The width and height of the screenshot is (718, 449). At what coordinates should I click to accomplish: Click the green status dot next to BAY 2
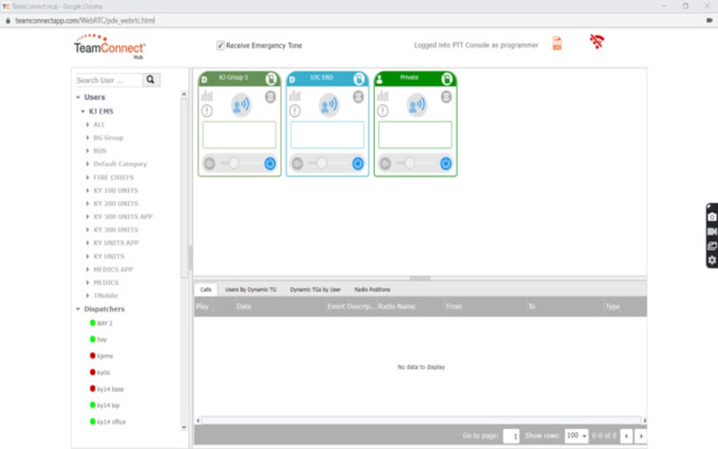pyautogui.click(x=92, y=323)
